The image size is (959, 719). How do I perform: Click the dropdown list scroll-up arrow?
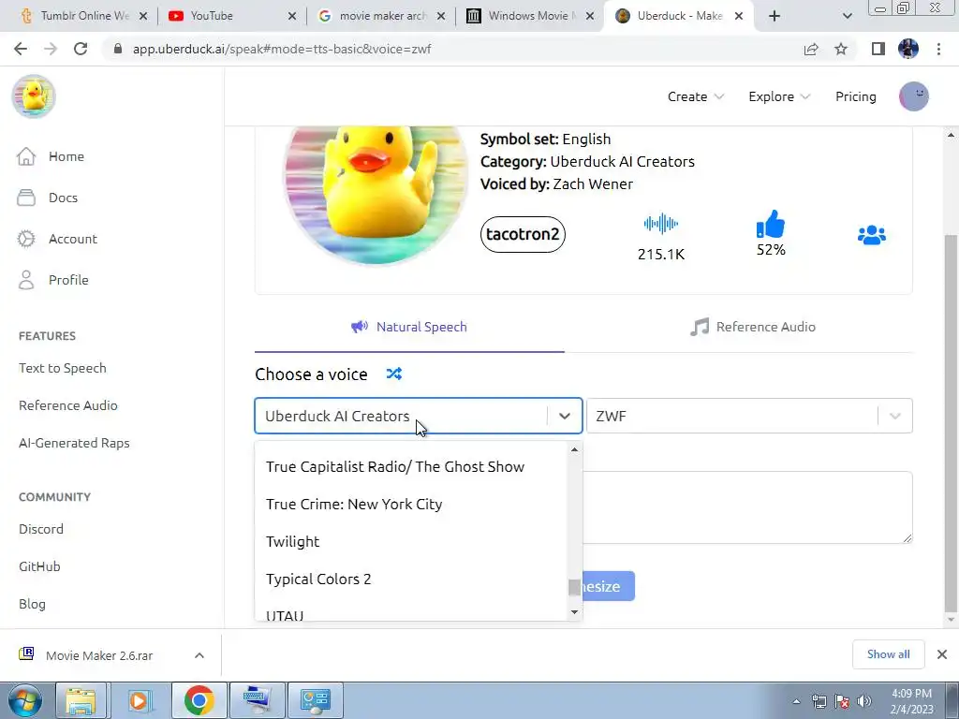pyautogui.click(x=574, y=449)
